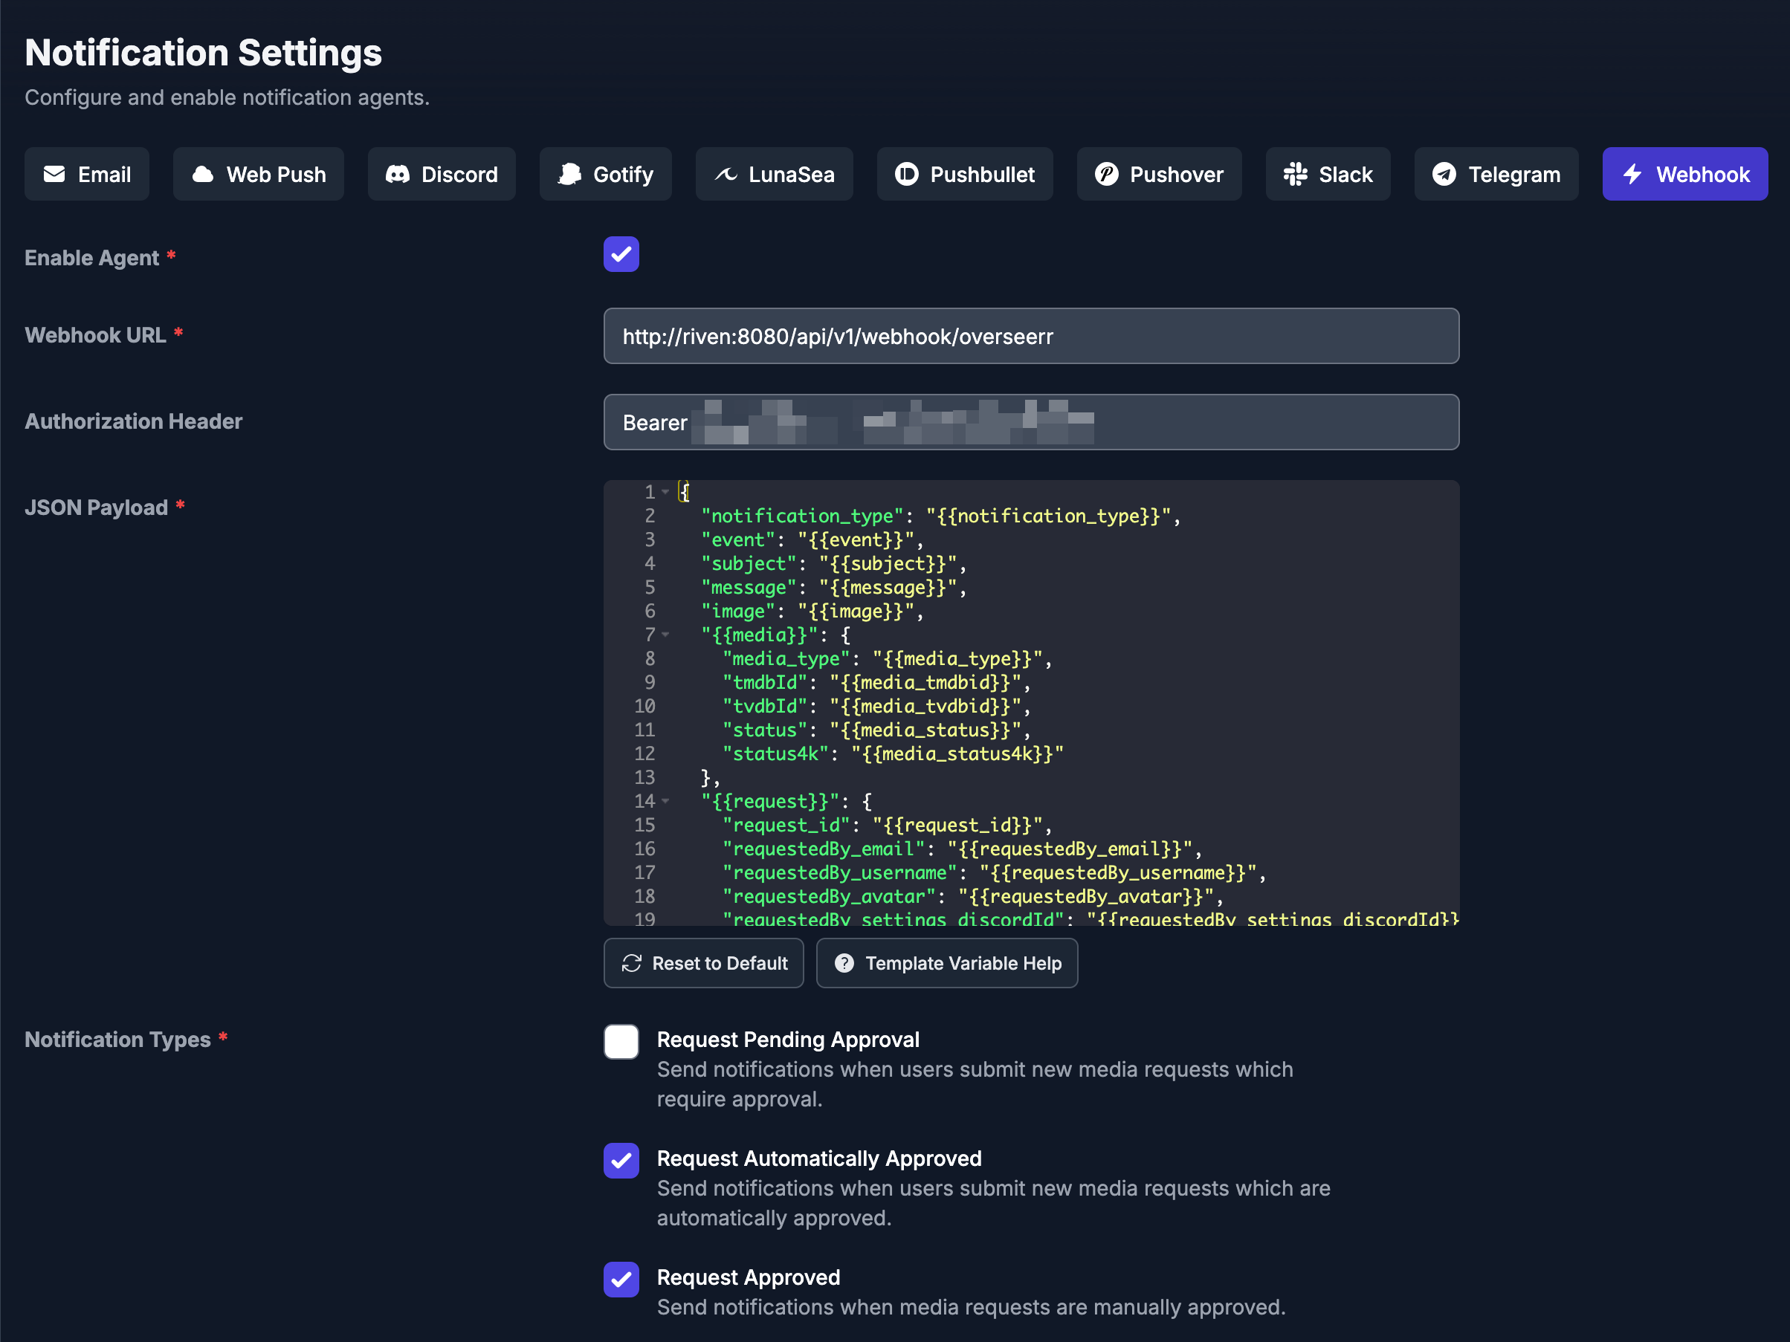Click the Slack logo icon
Image resolution: width=1790 pixels, height=1342 pixels.
click(x=1295, y=174)
